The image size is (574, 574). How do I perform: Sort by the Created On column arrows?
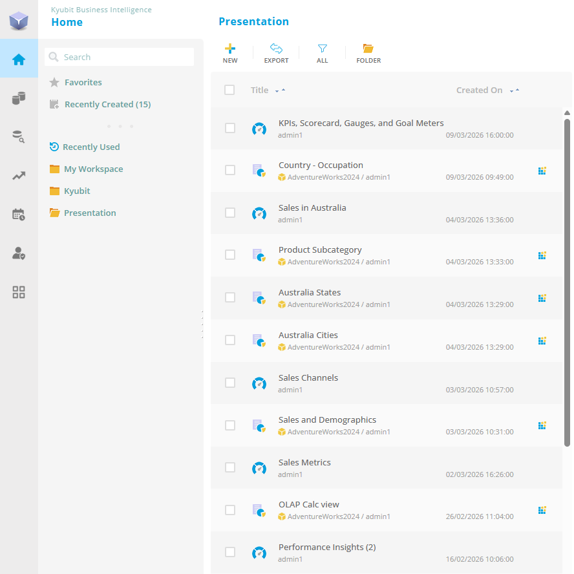[514, 90]
